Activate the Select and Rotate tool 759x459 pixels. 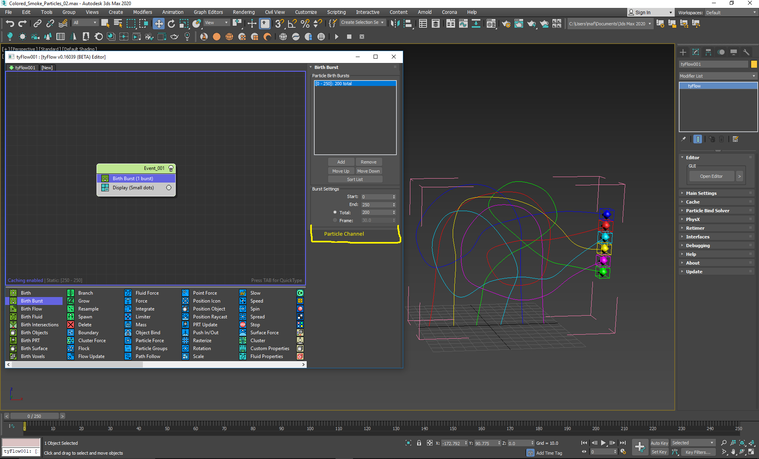coord(171,24)
